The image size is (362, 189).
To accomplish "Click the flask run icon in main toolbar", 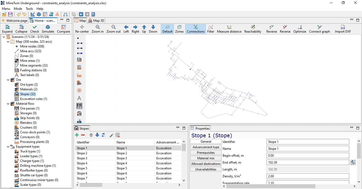I will (x=51, y=14).
